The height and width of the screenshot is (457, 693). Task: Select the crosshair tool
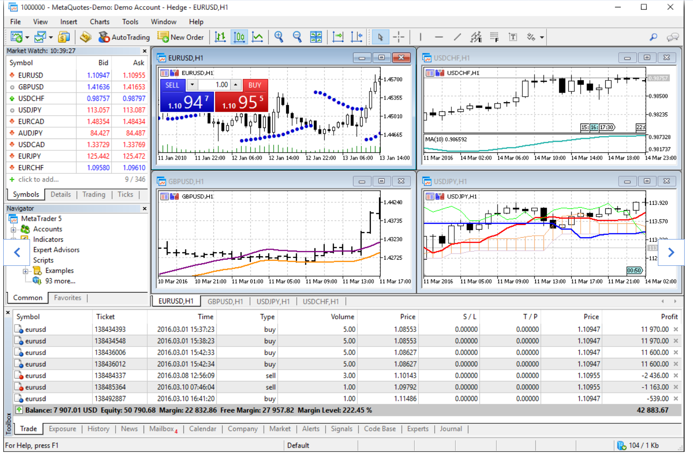[x=398, y=37]
